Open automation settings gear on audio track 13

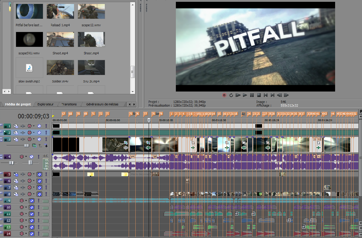tap(22, 227)
